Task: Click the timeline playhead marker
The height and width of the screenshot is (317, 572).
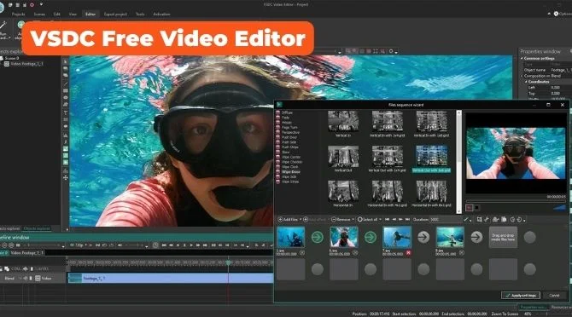Action: [228, 262]
